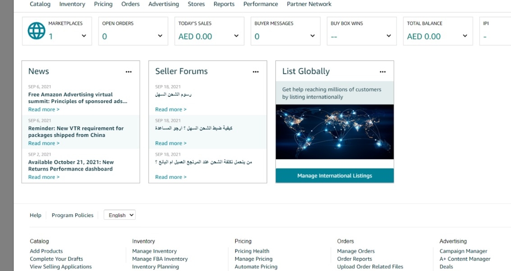This screenshot has width=511, height=271.
Task: Open 'Available October 21, 2021' news headline
Action: [x=71, y=166]
